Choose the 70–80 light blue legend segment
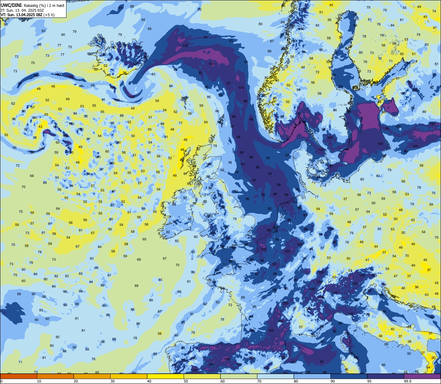Screen dimensions: 441x384 click(276, 376)
